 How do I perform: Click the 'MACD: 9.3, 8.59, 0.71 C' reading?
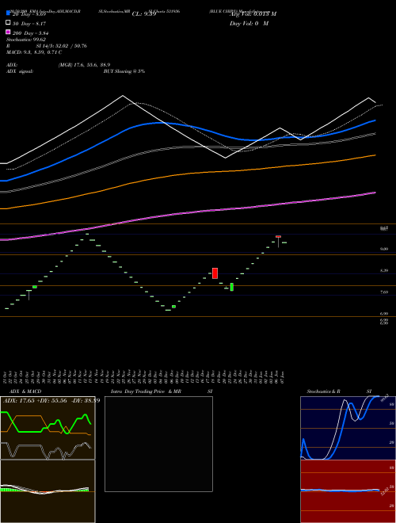click(x=34, y=52)
